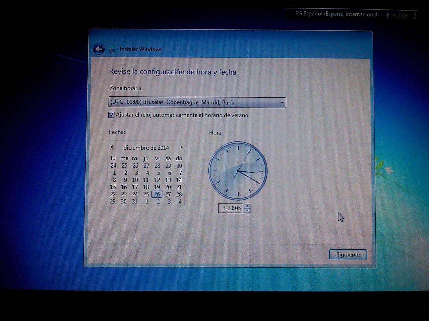The width and height of the screenshot is (429, 321).
Task: Select December 25 on the calendar
Action: pos(146,194)
